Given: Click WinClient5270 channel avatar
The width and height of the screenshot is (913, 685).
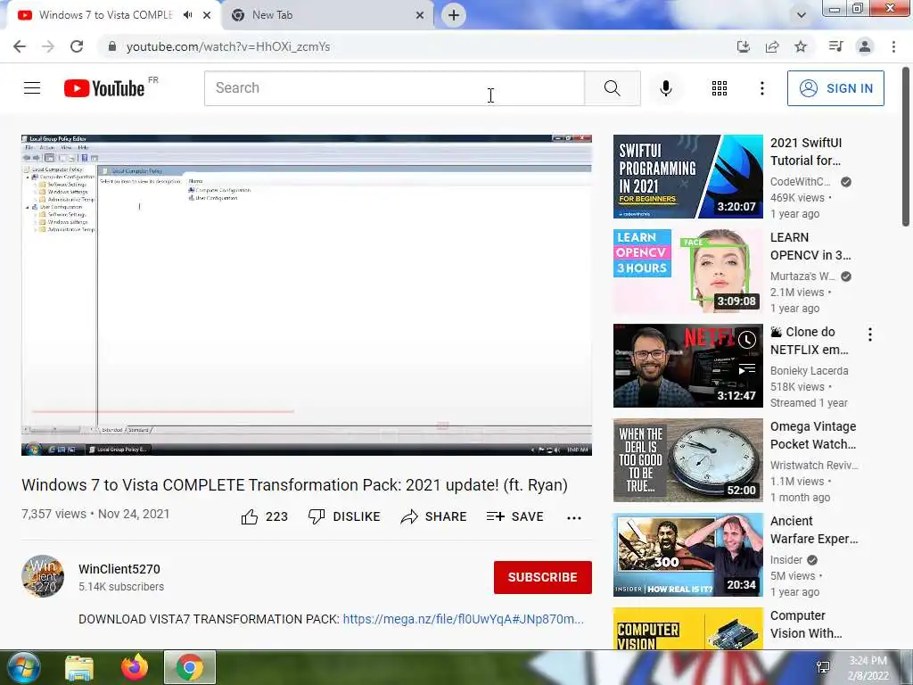Looking at the screenshot, I should pos(43,576).
